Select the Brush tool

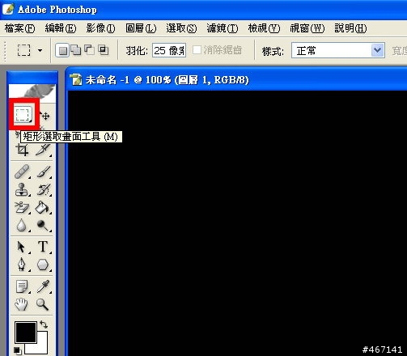pos(44,172)
